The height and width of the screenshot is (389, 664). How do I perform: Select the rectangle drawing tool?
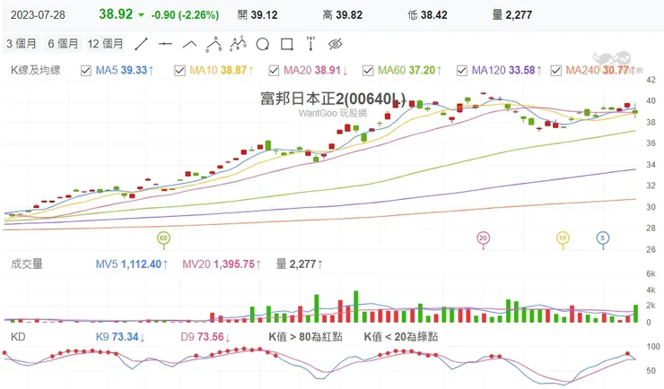(x=287, y=44)
